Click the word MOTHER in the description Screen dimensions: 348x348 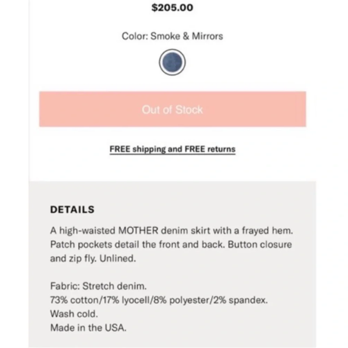pyautogui.click(x=138, y=231)
